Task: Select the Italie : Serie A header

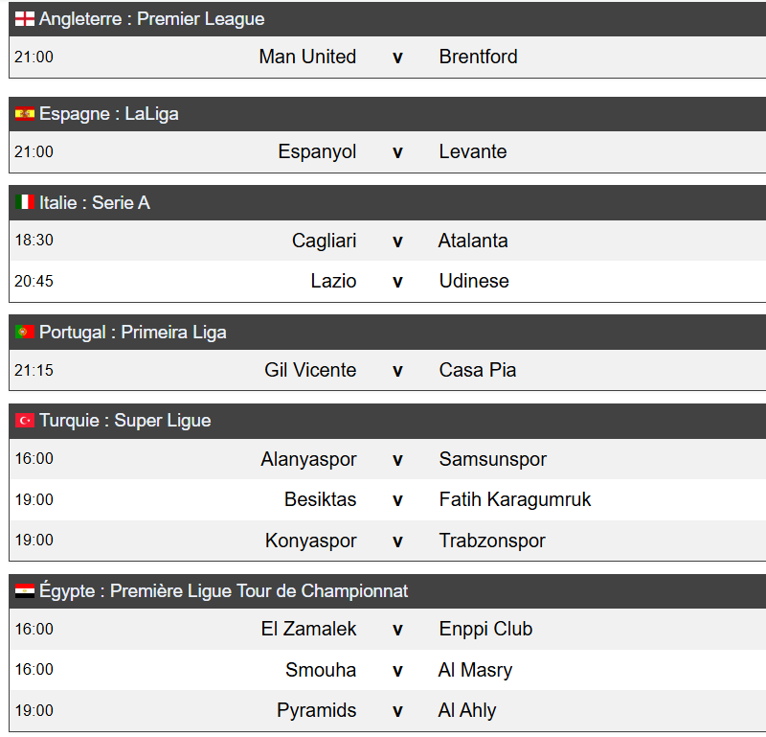Action: tap(95, 203)
